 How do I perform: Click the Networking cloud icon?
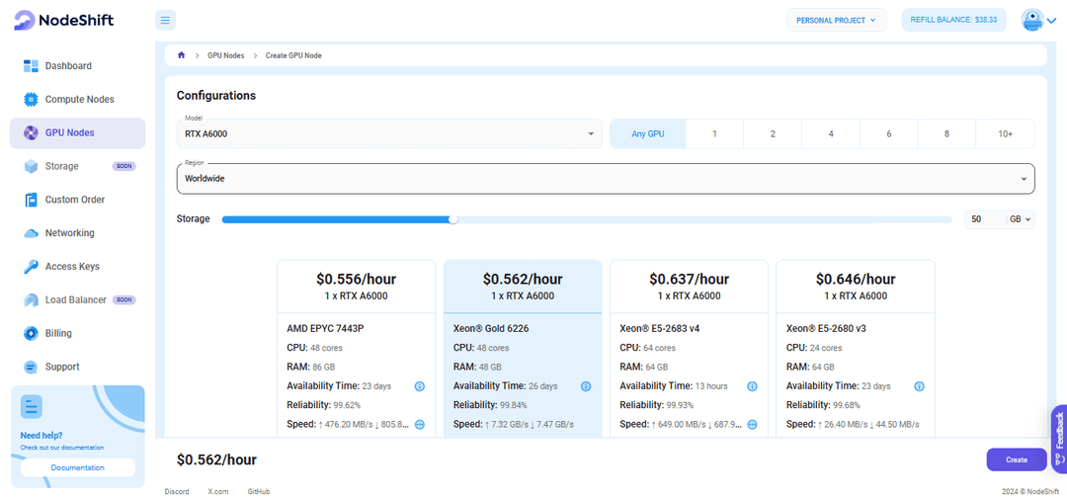31,233
